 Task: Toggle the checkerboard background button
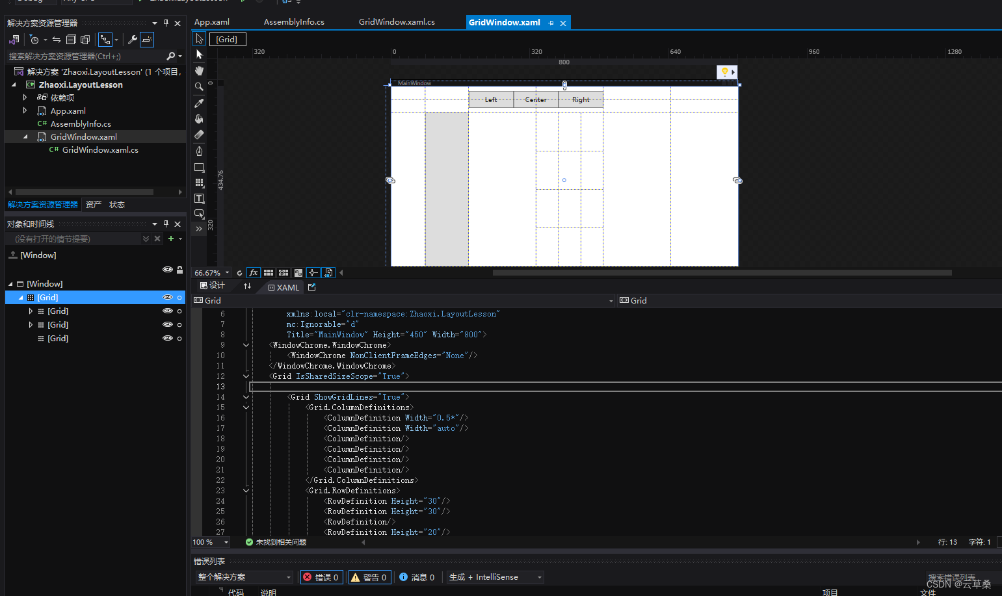[298, 273]
